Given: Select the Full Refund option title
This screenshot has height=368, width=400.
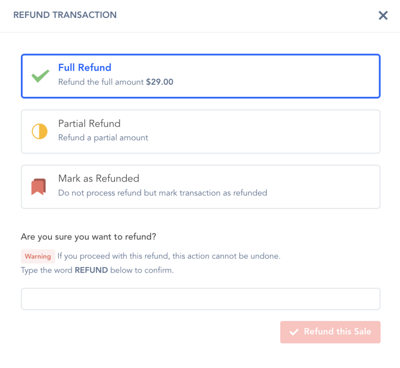Looking at the screenshot, I should (85, 68).
